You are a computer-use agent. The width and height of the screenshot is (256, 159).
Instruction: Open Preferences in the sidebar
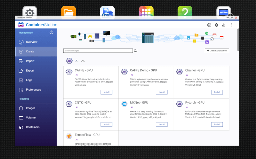click(x=36, y=90)
